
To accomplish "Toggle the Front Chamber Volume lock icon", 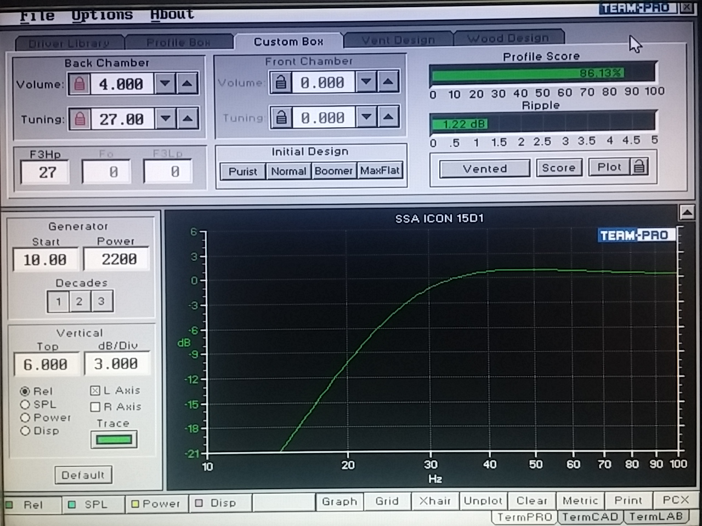I will pyautogui.click(x=281, y=83).
